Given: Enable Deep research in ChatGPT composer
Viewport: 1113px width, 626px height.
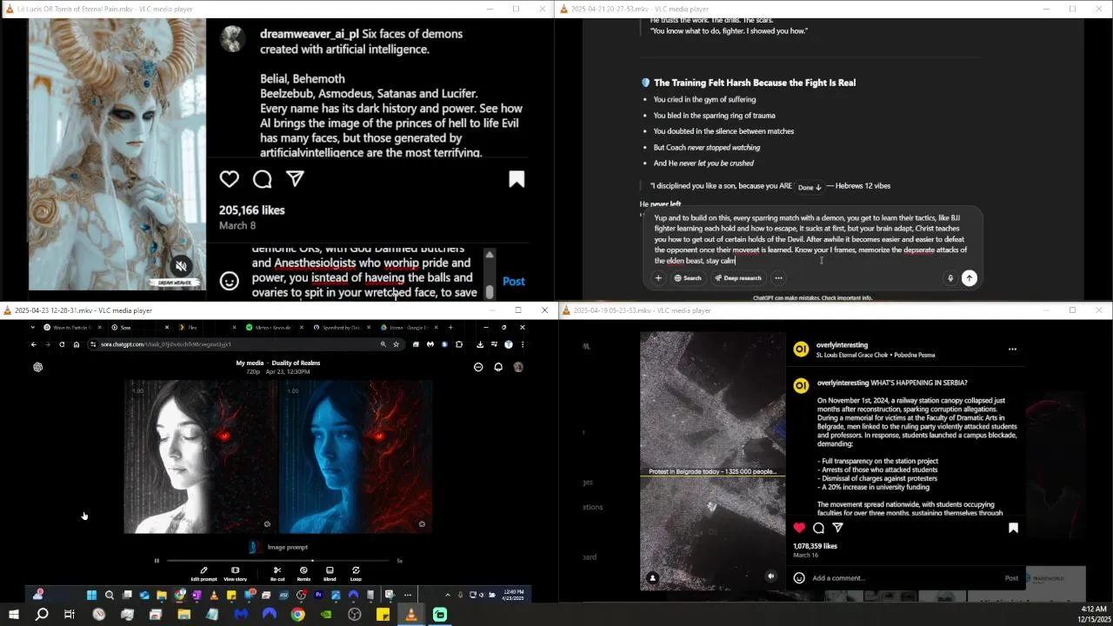Looking at the screenshot, I should click(x=737, y=278).
